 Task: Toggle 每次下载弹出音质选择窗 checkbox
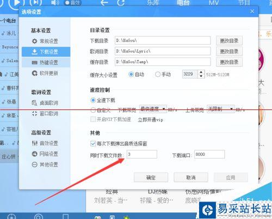[x=93, y=144]
